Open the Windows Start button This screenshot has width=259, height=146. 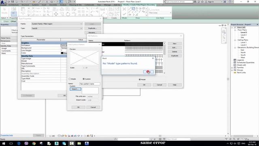4,144
